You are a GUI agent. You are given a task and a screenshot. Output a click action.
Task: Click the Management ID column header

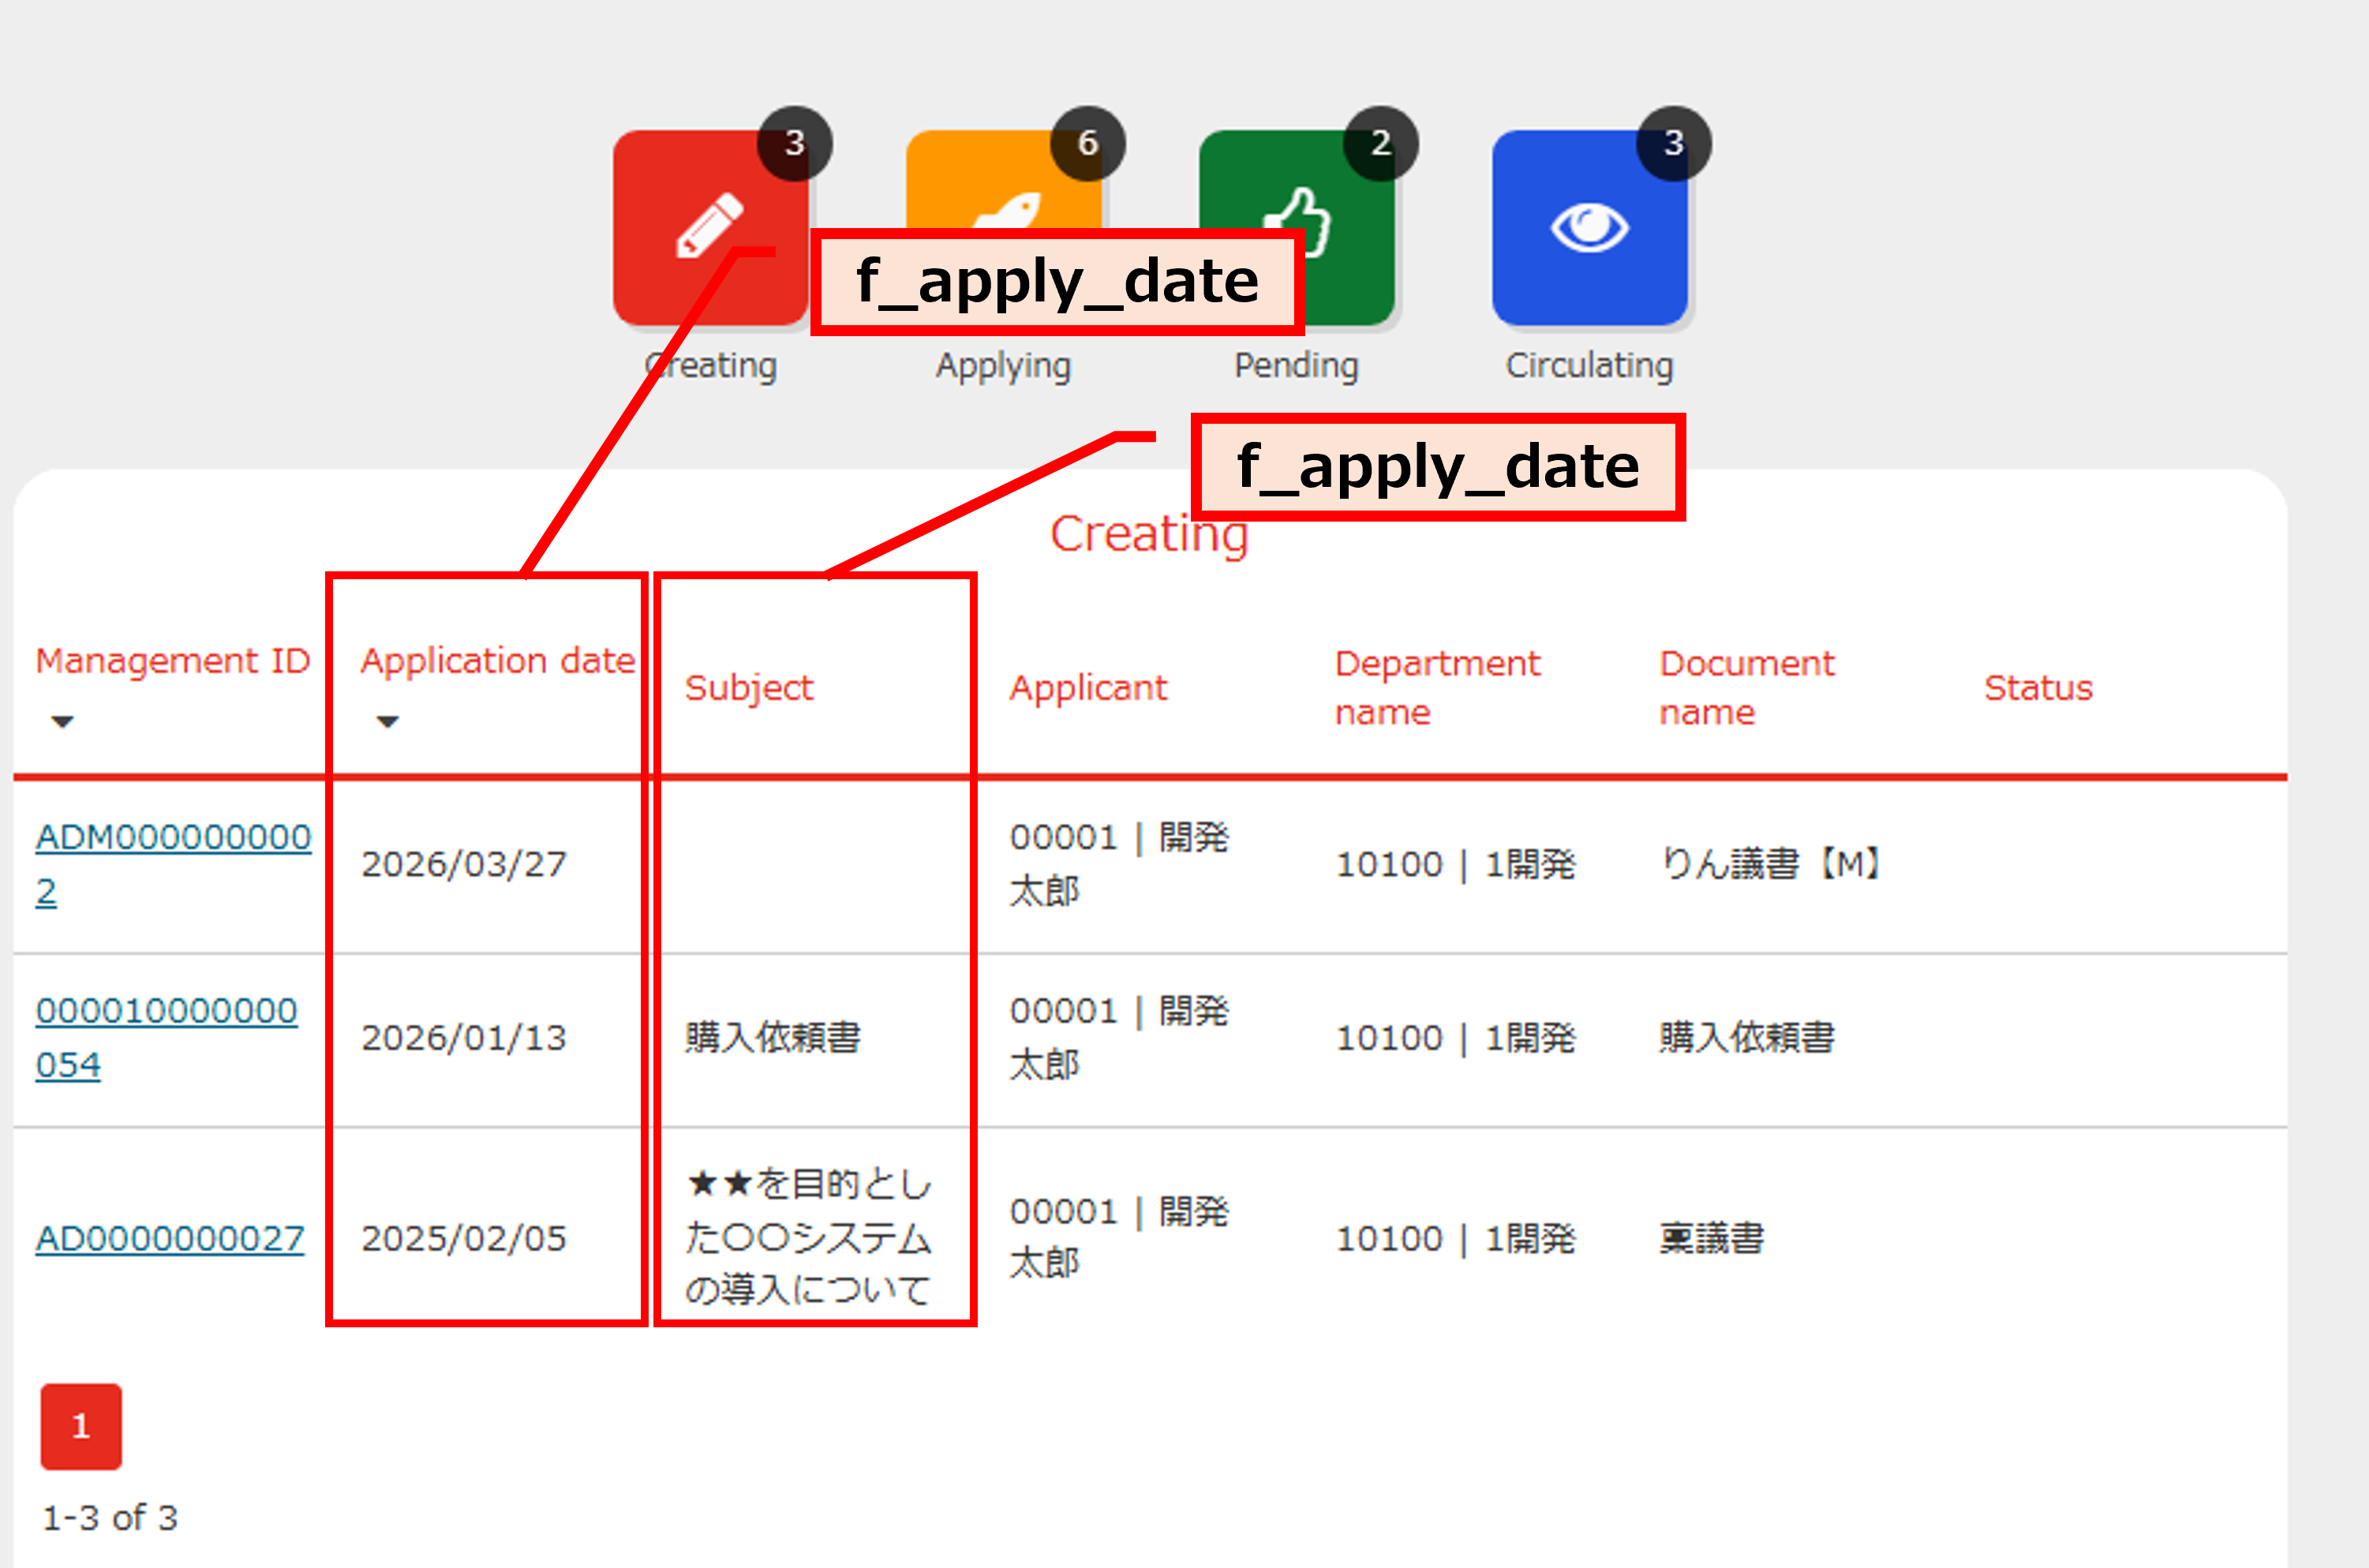point(173,661)
